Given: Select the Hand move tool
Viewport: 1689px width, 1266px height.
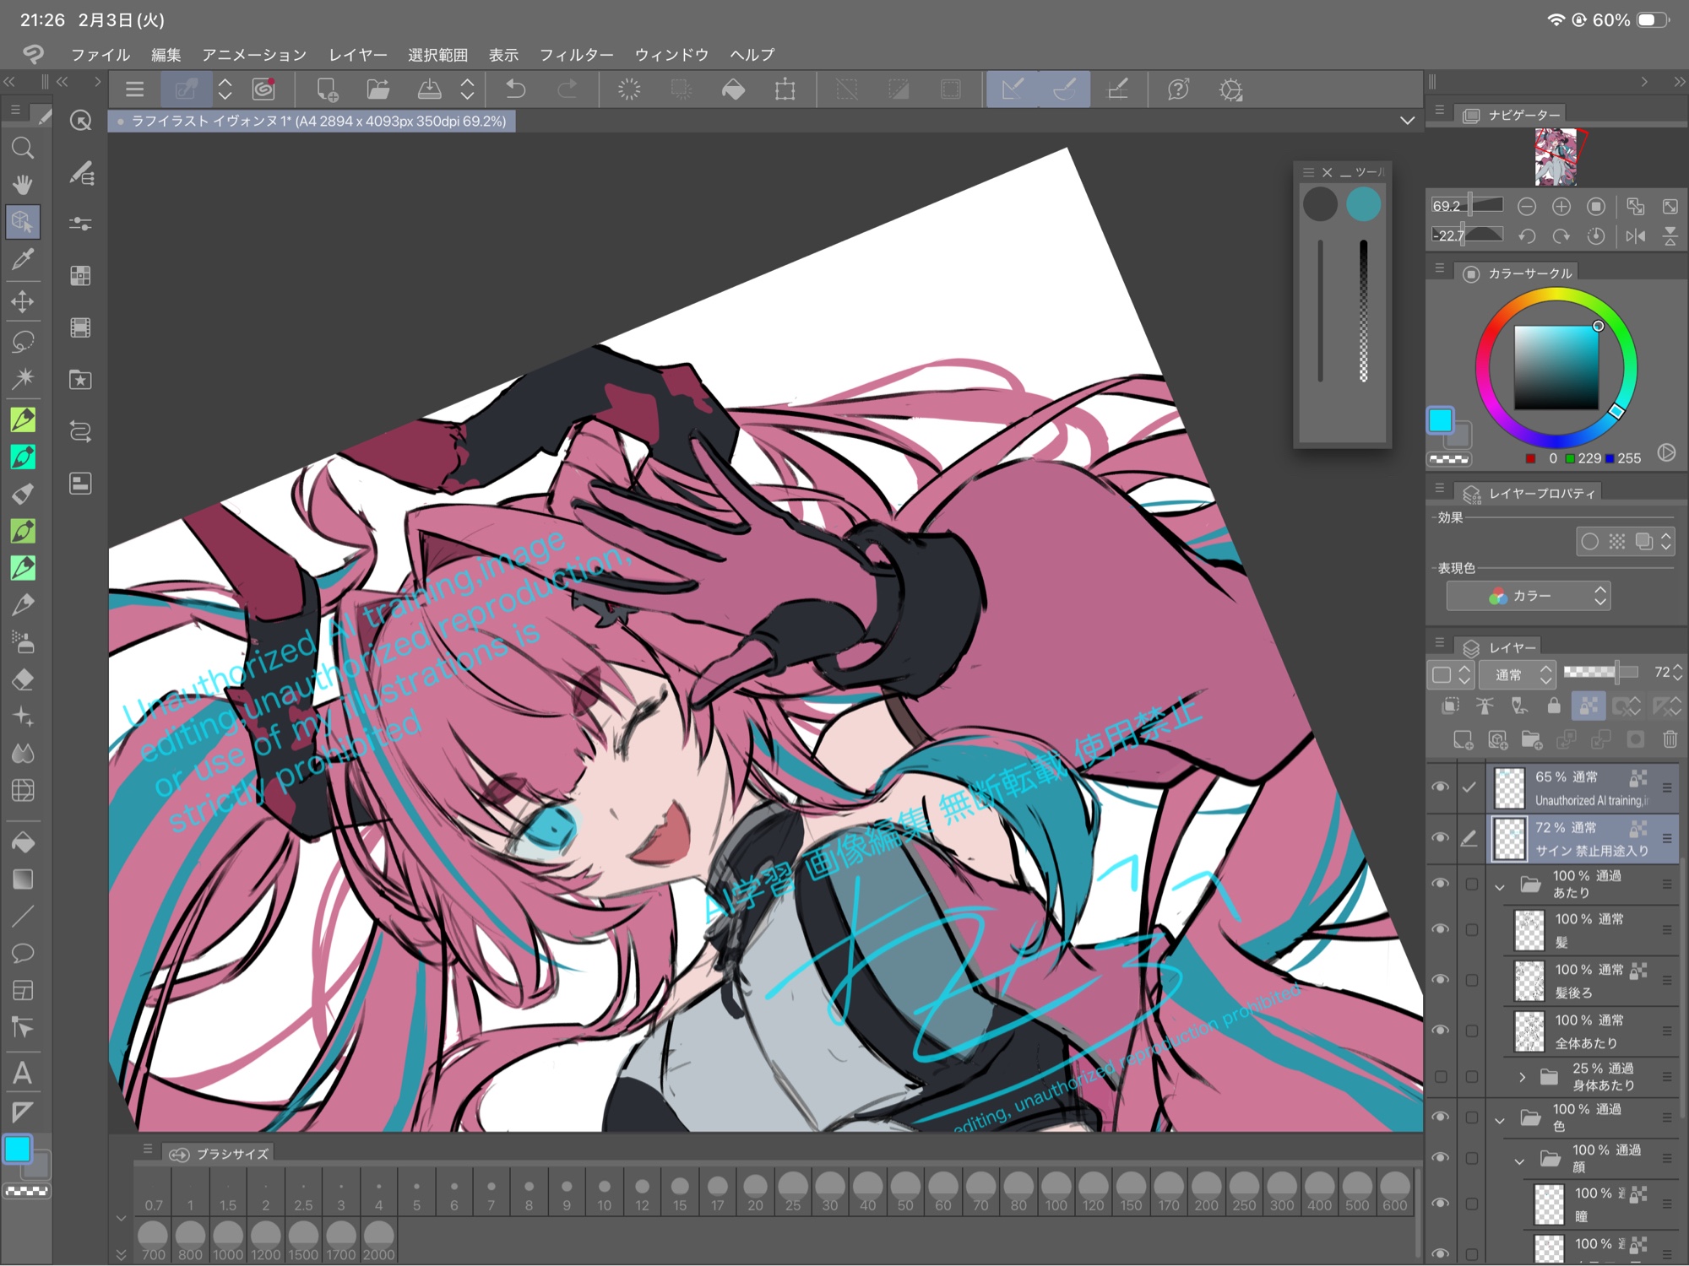Looking at the screenshot, I should tap(23, 184).
